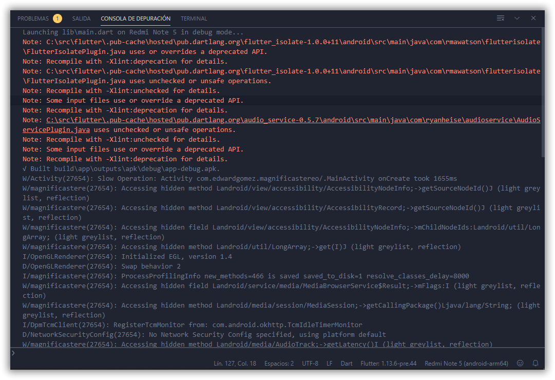
Task: Click the 'Initialized EGL, version 1.4' log line
Action: [127, 256]
